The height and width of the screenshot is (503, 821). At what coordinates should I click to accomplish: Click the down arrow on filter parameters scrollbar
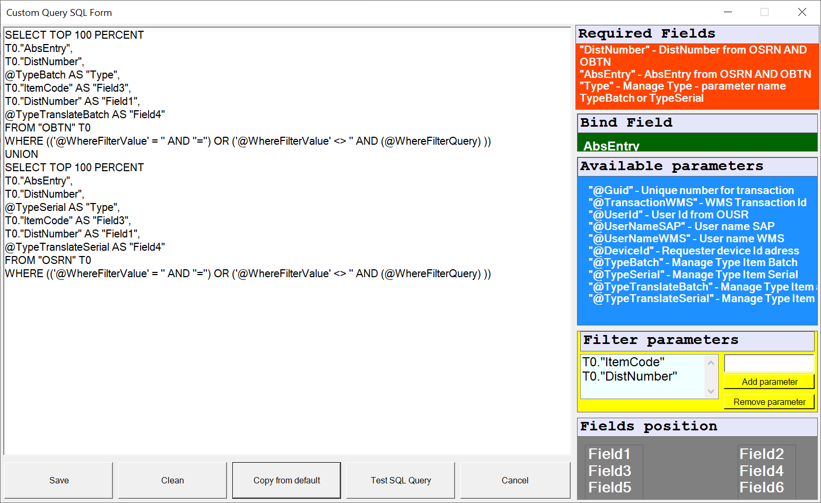point(712,391)
